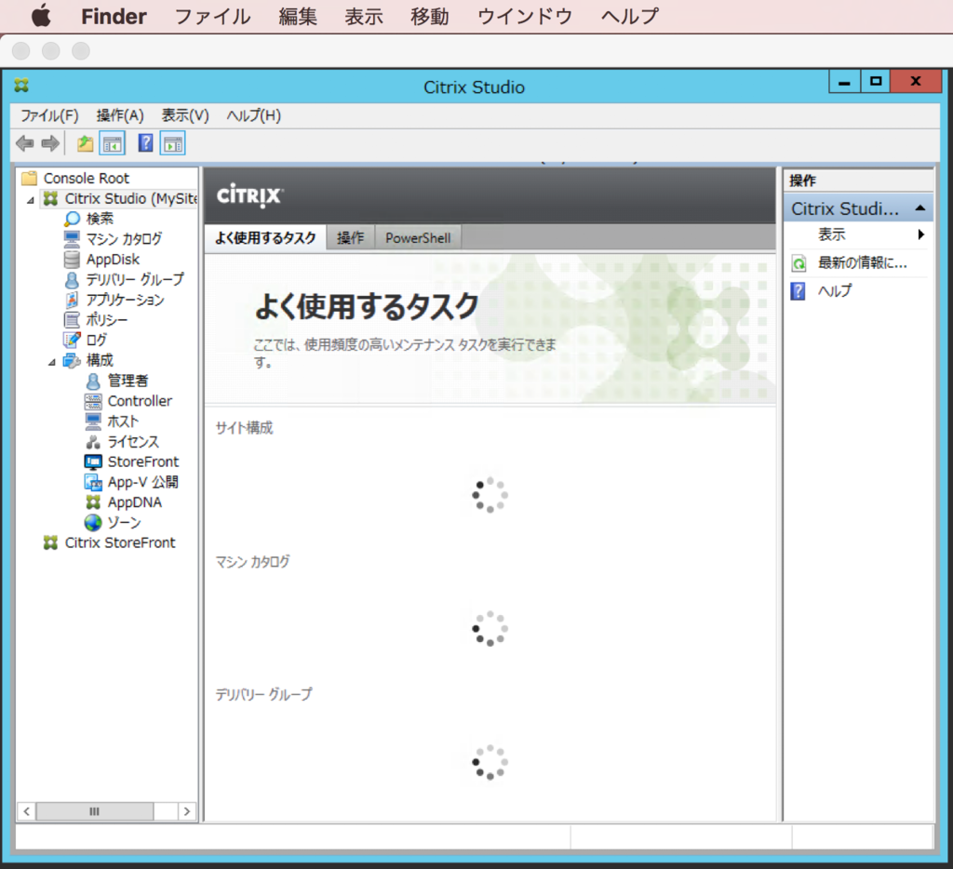Expand the 表示 submenu arrow in actions pane
The height and width of the screenshot is (869, 953).
[921, 234]
